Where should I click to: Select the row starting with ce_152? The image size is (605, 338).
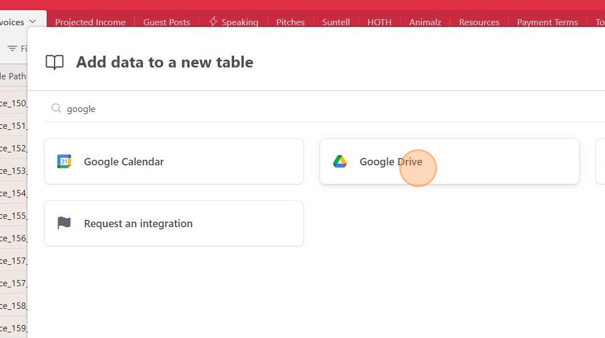tap(14, 148)
